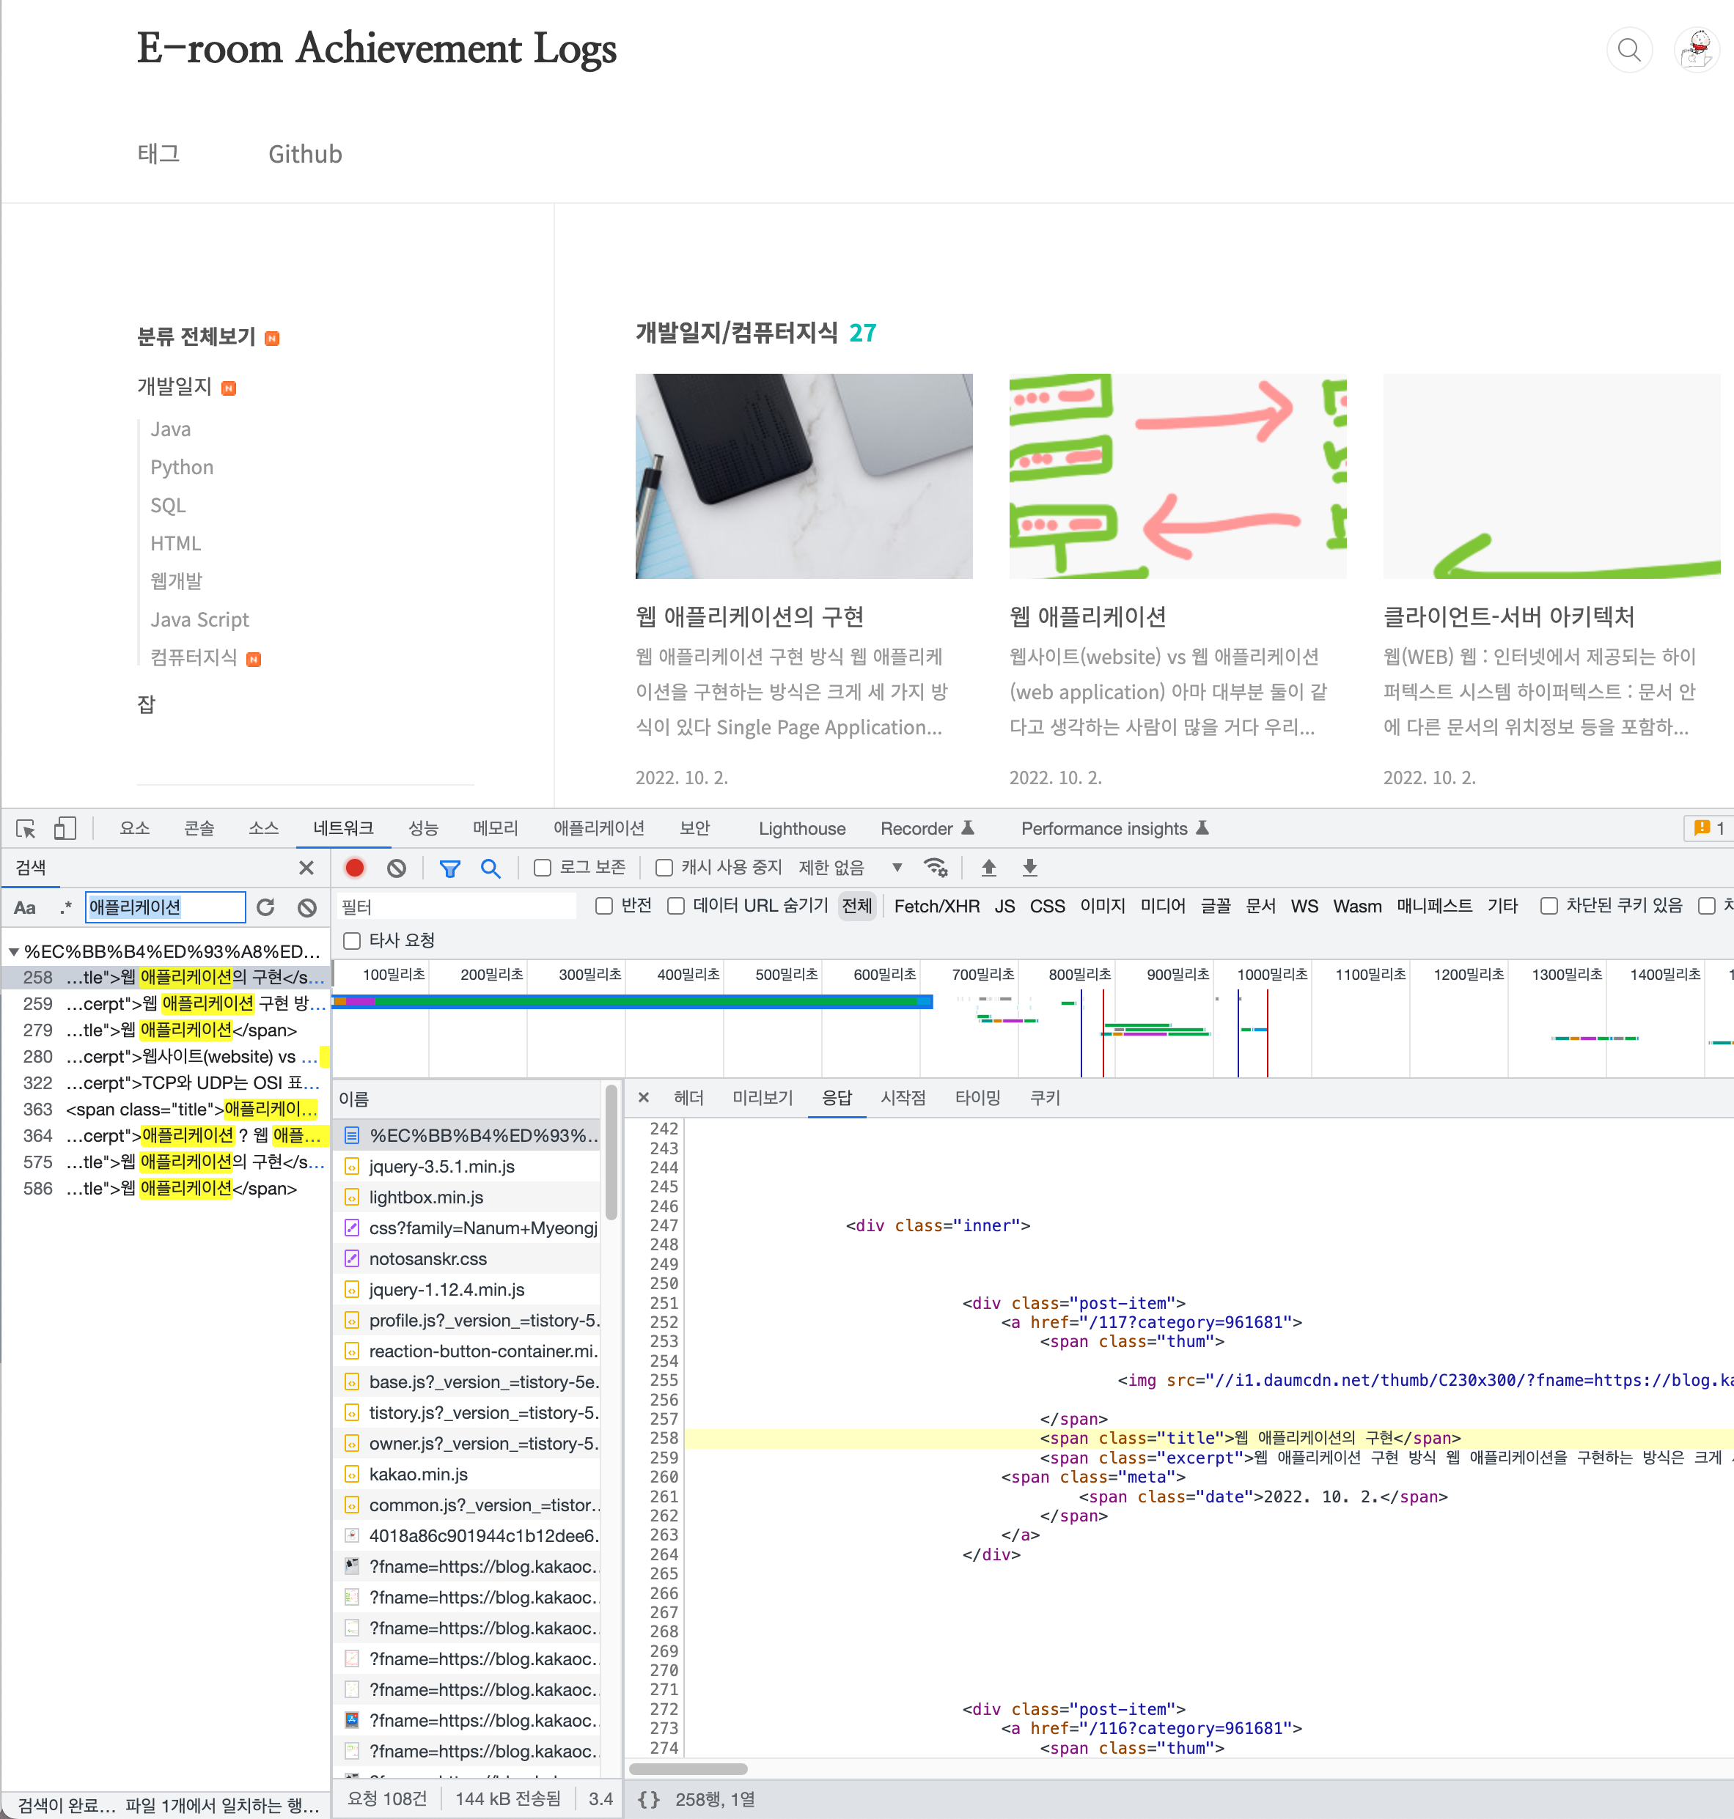Click the inspect element picker icon

25,829
